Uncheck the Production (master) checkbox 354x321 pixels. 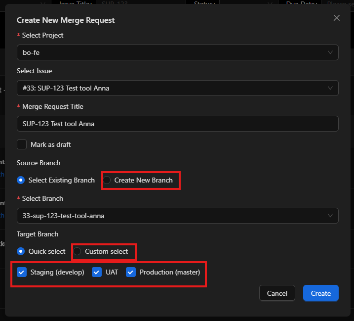[x=131, y=272]
